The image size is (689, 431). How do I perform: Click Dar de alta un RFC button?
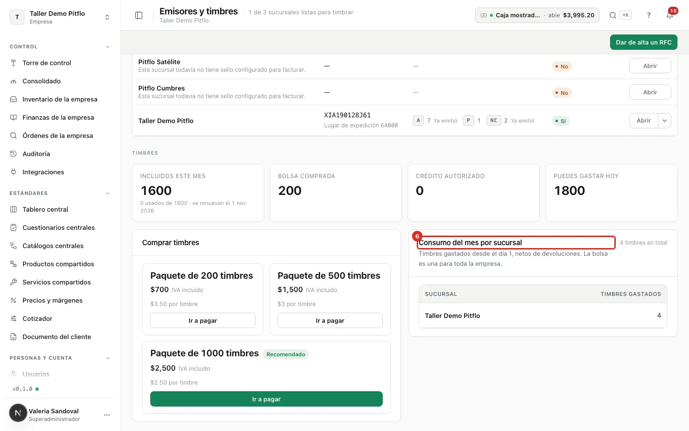644,42
